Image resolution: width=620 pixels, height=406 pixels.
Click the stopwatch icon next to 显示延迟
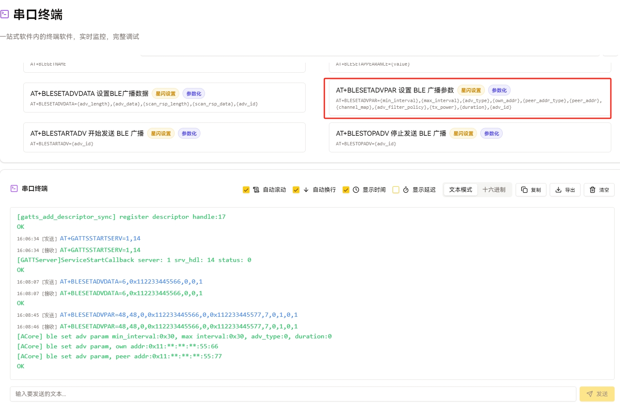pyautogui.click(x=406, y=190)
